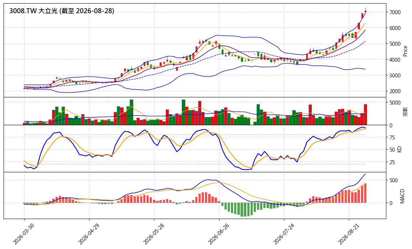This screenshot has height=249, width=412.
Task: Click the 500 tick on MACD axis
Action: click(393, 181)
